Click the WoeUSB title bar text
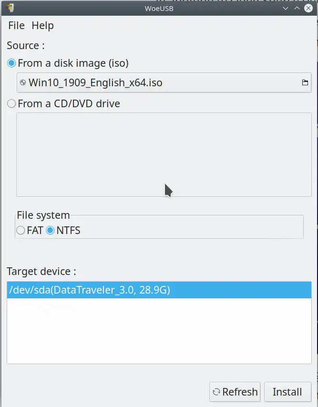This screenshot has height=407, width=318. [159, 8]
